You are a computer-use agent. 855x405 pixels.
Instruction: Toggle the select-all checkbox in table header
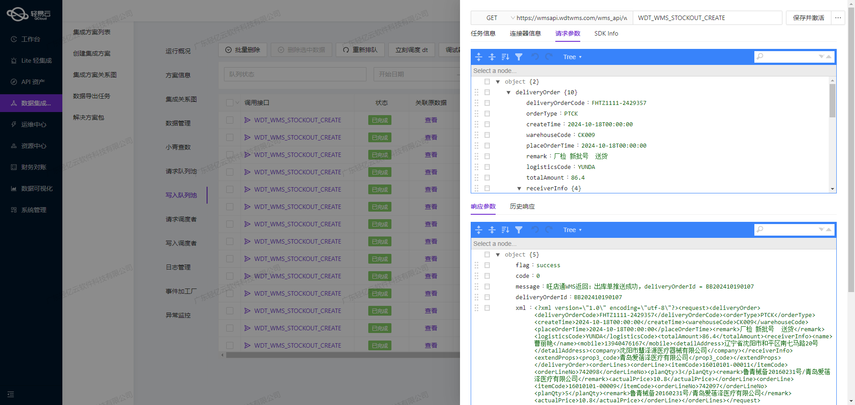point(230,103)
